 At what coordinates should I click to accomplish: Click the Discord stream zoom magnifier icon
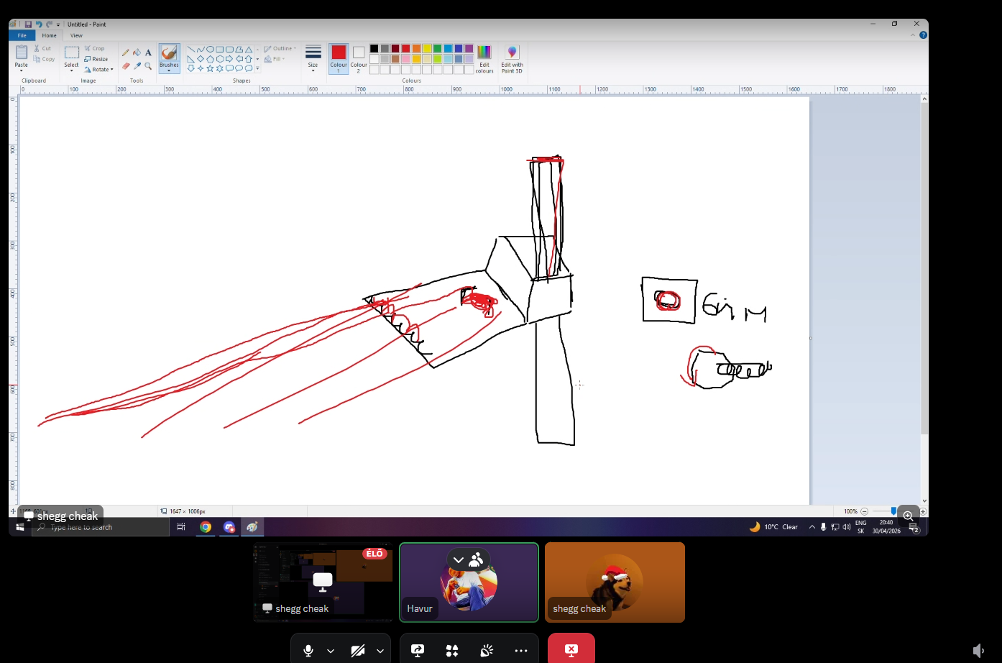pos(909,516)
